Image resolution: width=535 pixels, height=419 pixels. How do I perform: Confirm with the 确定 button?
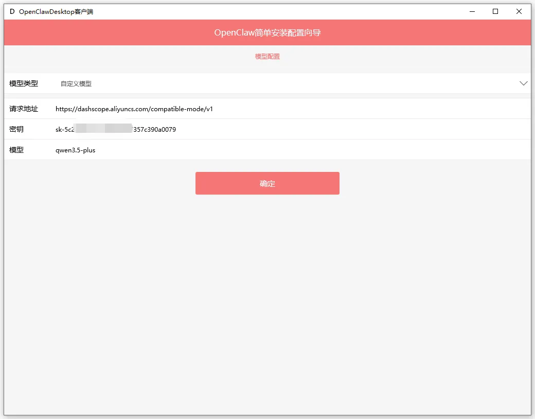[267, 183]
